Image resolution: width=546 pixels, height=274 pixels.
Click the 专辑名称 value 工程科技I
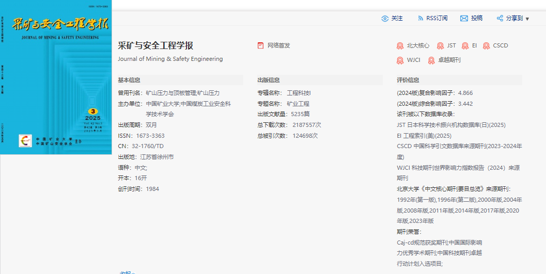click(x=299, y=93)
